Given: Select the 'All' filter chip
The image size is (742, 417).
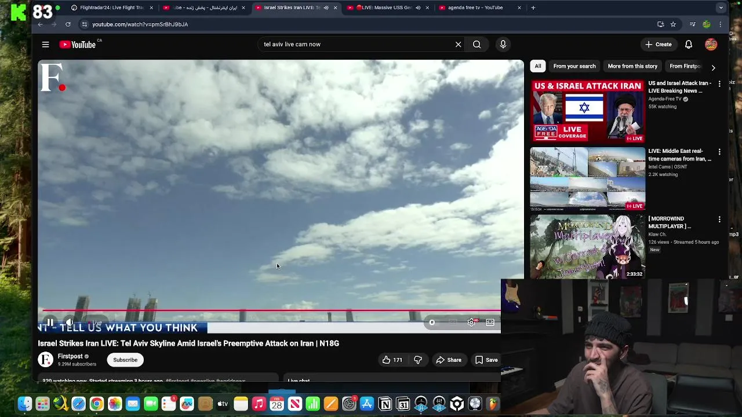Looking at the screenshot, I should click(538, 66).
